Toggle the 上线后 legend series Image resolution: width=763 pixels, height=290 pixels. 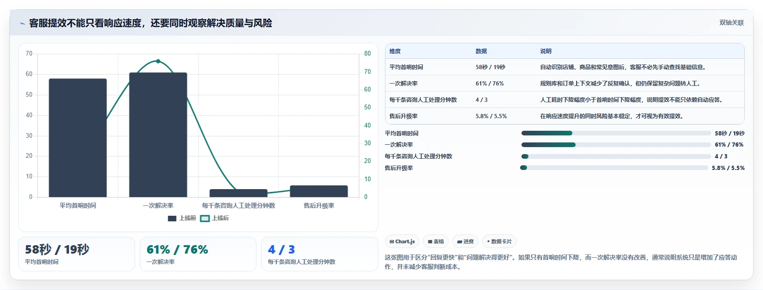tap(214, 218)
